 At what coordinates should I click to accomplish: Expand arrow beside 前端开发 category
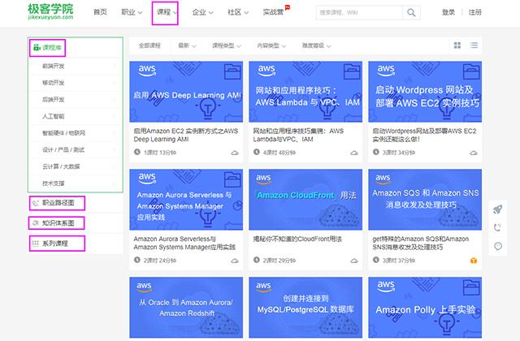pos(115,66)
